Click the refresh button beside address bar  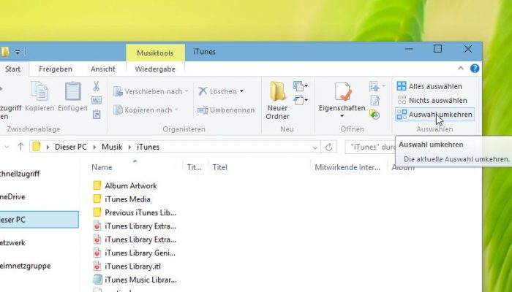pos(329,147)
